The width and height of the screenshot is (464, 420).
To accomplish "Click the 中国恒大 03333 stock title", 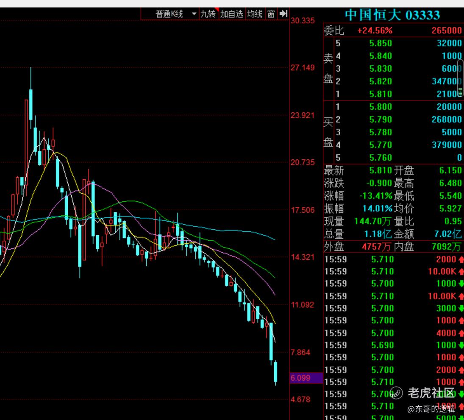I will pyautogui.click(x=392, y=15).
